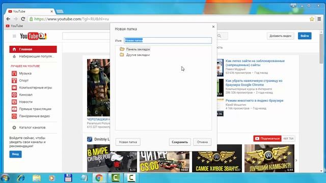Click the Windows Start button
326x183 pixels.
tap(5, 178)
